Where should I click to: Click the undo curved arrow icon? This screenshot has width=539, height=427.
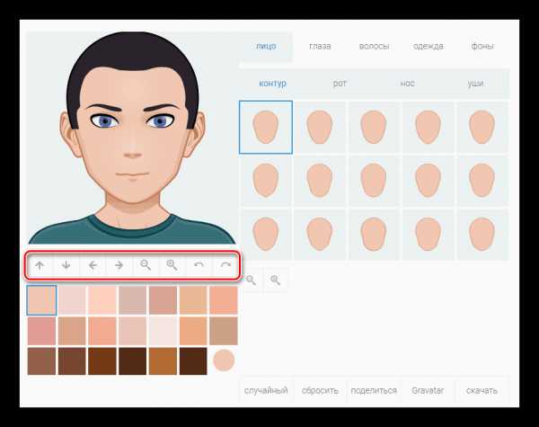199,265
